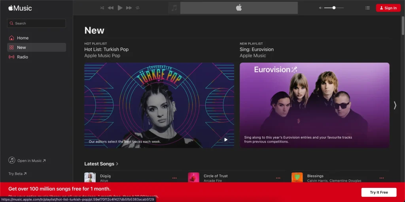The width and height of the screenshot is (405, 202).
Task: Open Hot List: Turkish Pop title
Action: (106, 49)
